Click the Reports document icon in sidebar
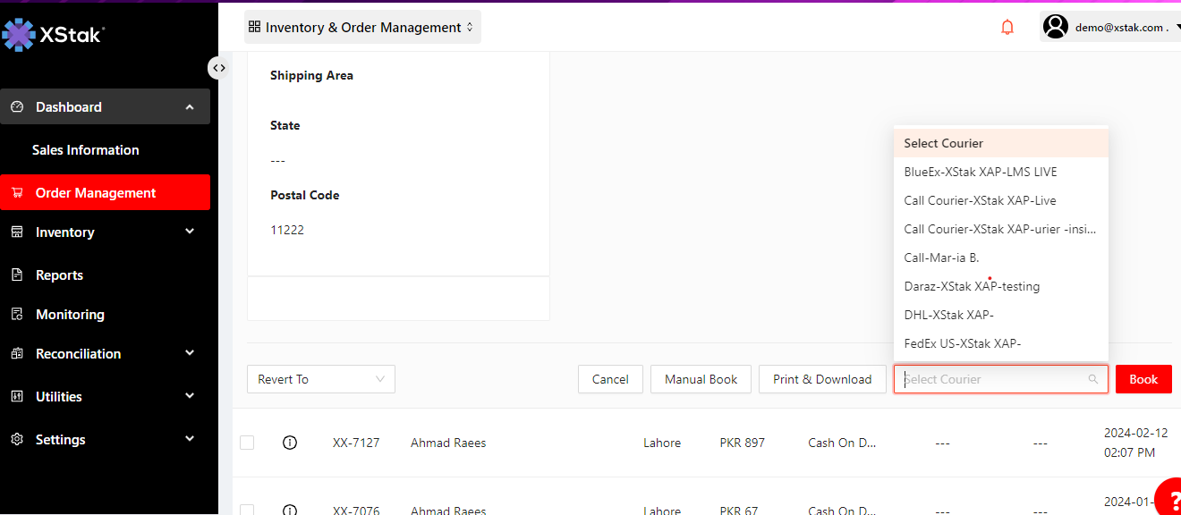 coord(17,275)
